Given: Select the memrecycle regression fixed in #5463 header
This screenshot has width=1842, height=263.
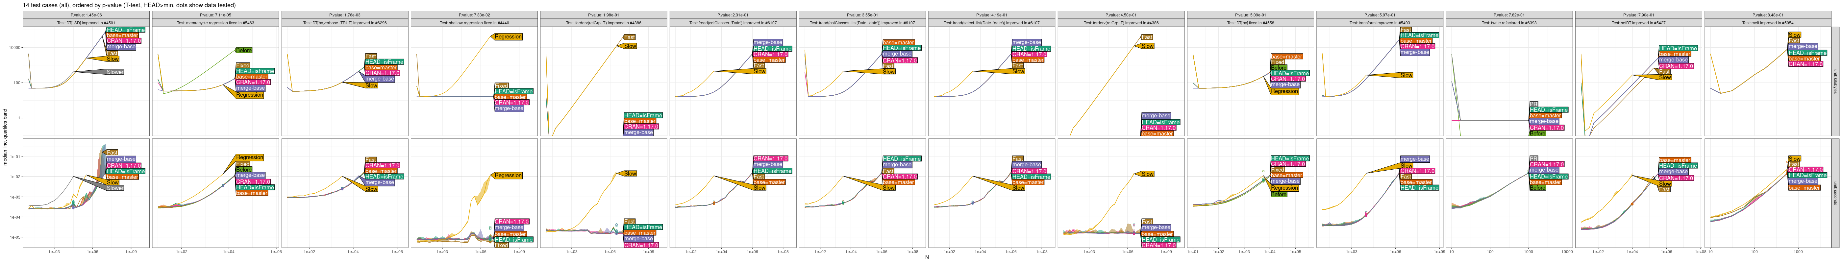Looking at the screenshot, I should (215, 23).
